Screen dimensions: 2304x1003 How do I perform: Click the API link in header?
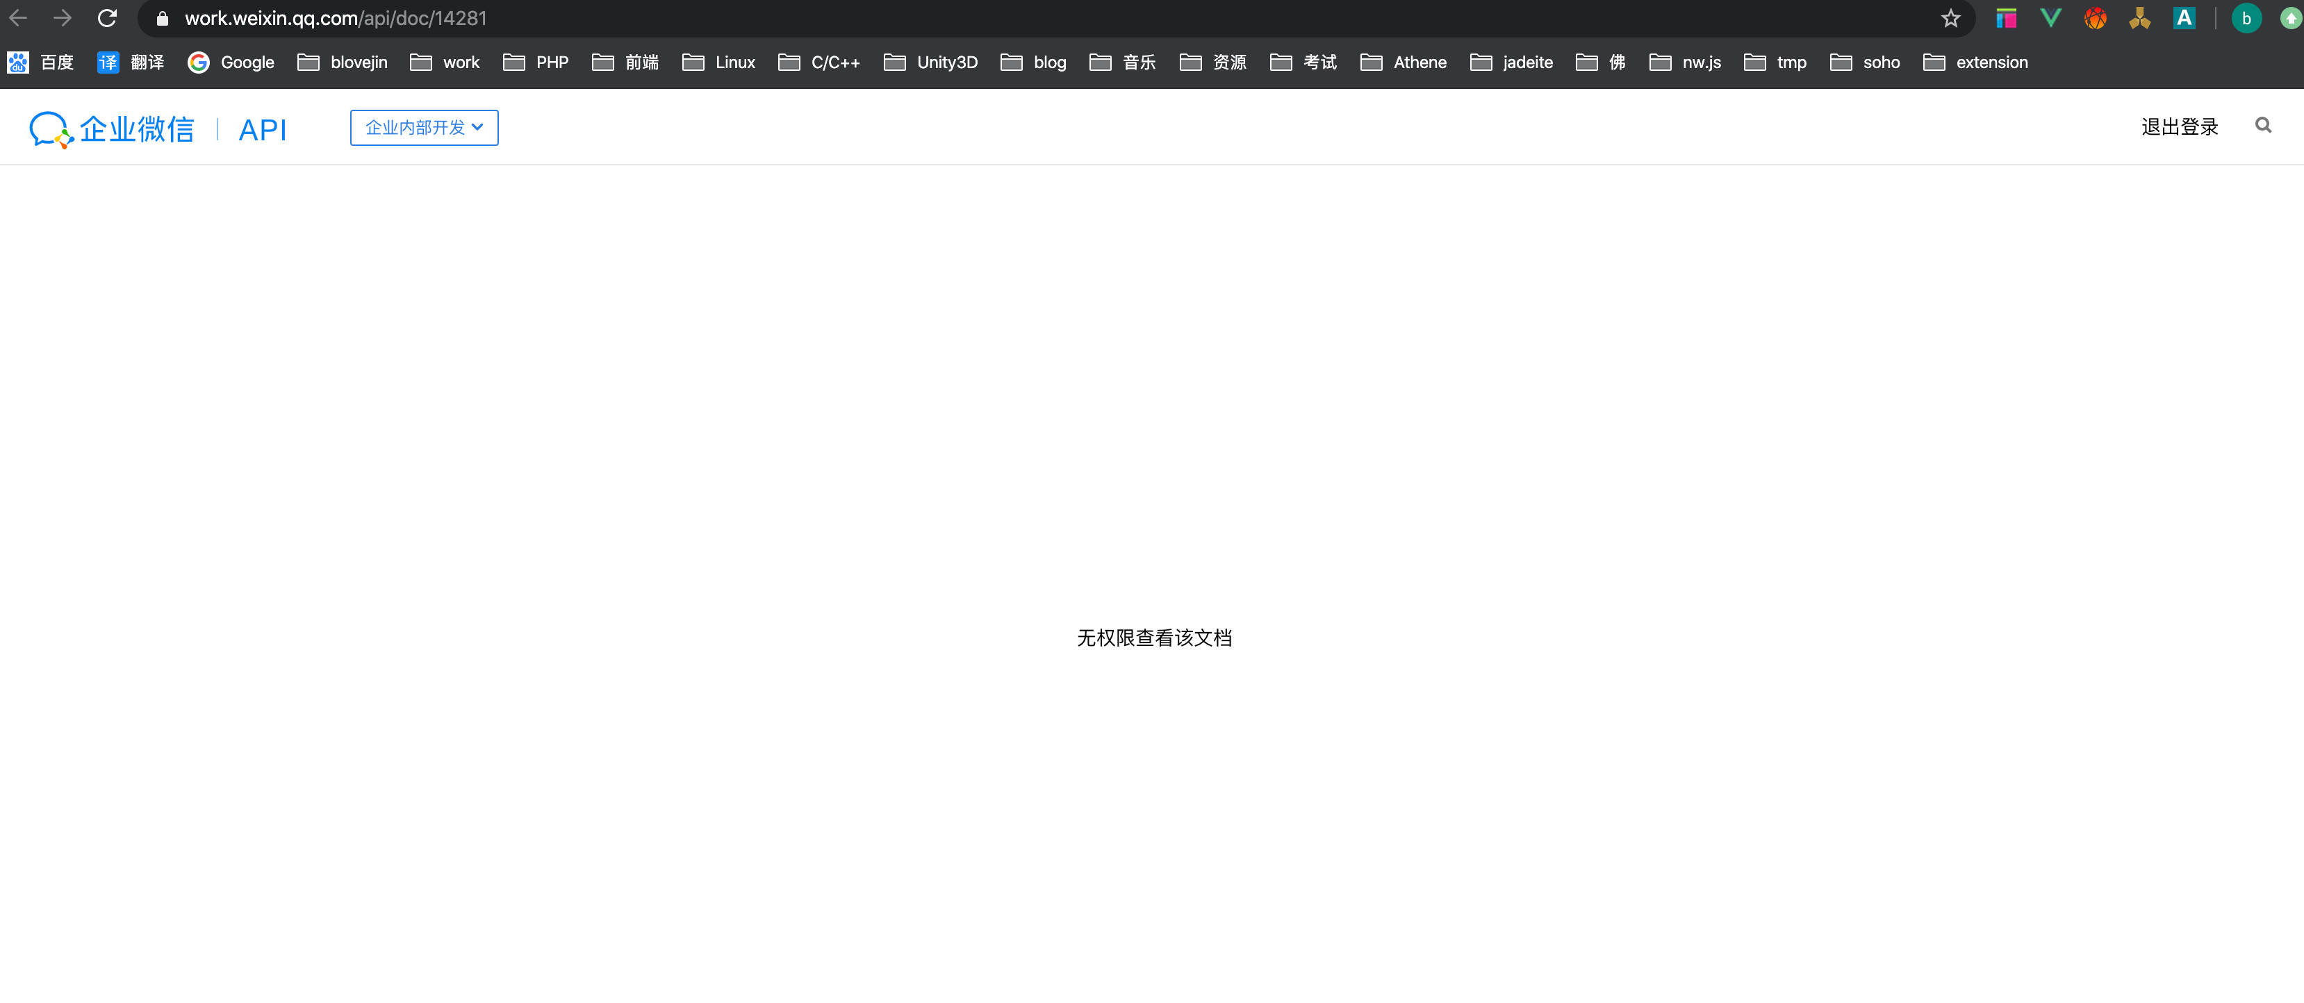262,131
